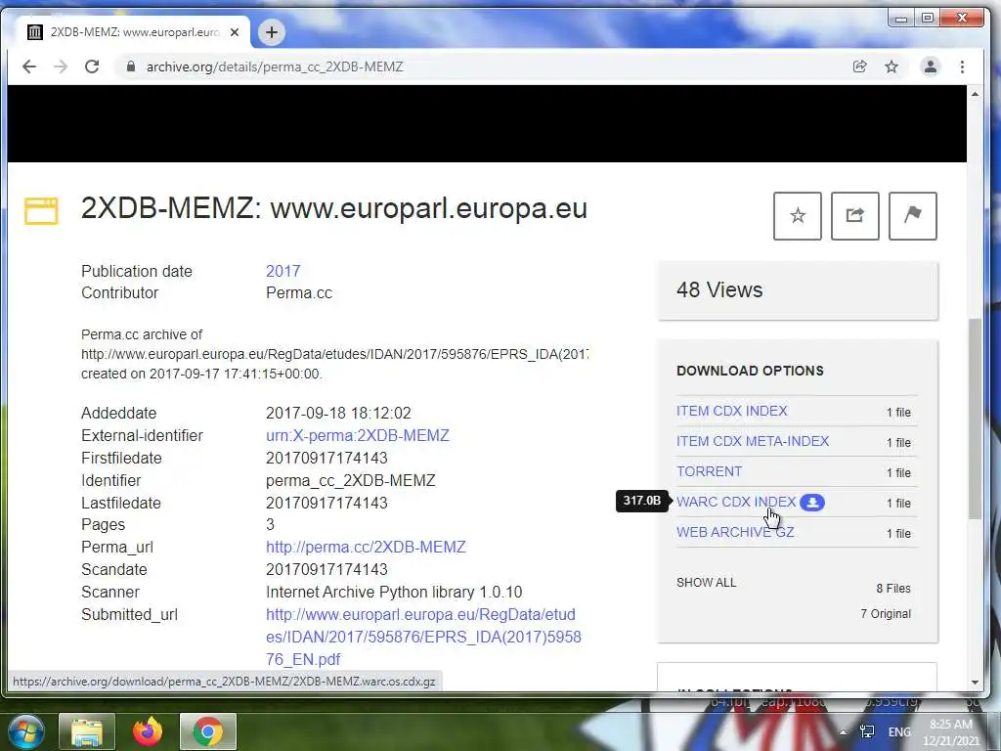Open the Windows Start menu
Image resolution: width=1001 pixels, height=751 pixels.
[24, 731]
